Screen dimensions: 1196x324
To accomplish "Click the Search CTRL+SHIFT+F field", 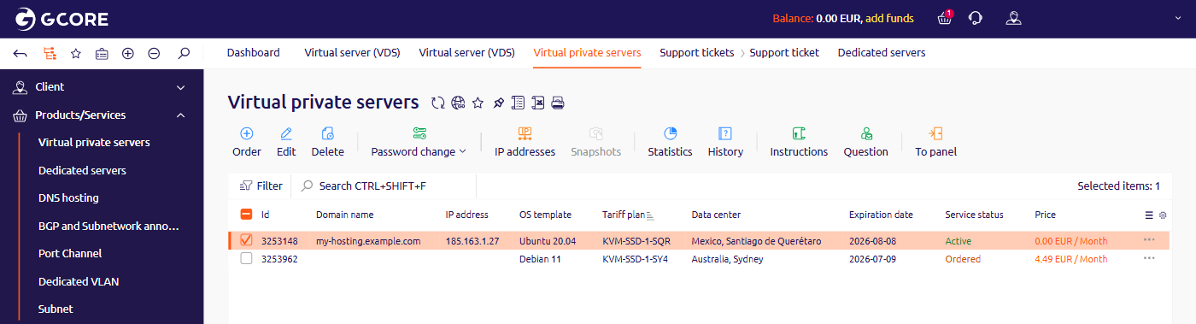I will pyautogui.click(x=383, y=186).
